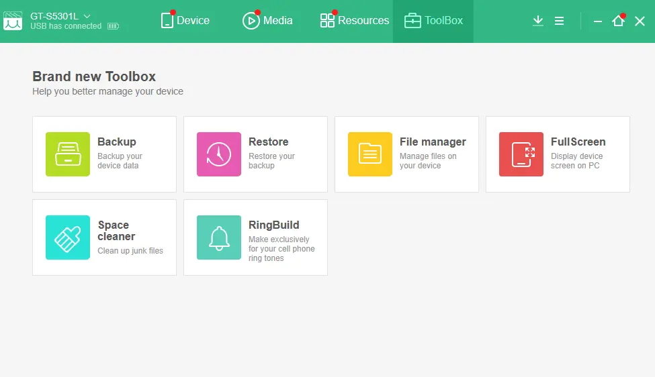Click the pink Restore clock icon
This screenshot has width=655, height=377.
219,154
